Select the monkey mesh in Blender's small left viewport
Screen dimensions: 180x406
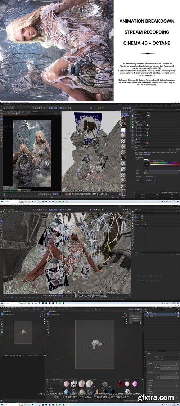[x=23, y=332]
